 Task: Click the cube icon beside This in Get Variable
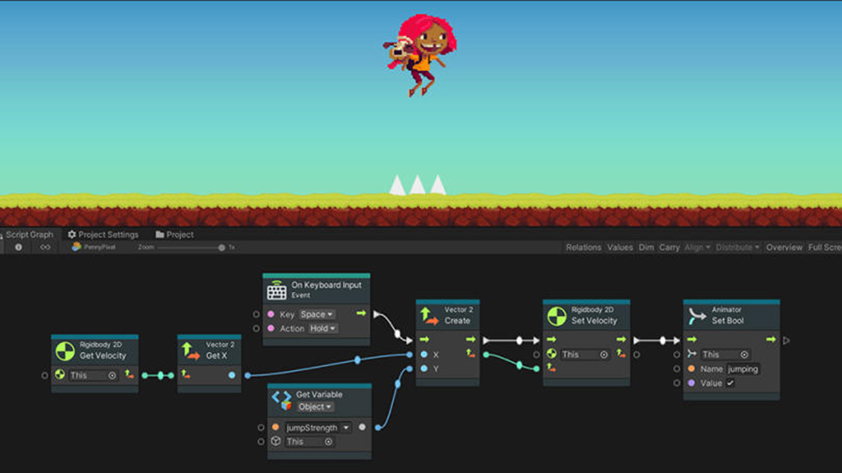tap(275, 441)
